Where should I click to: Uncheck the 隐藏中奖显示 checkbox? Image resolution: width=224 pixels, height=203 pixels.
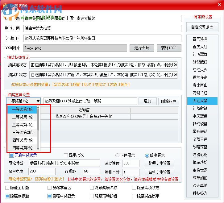pyautogui.click(x=49, y=196)
